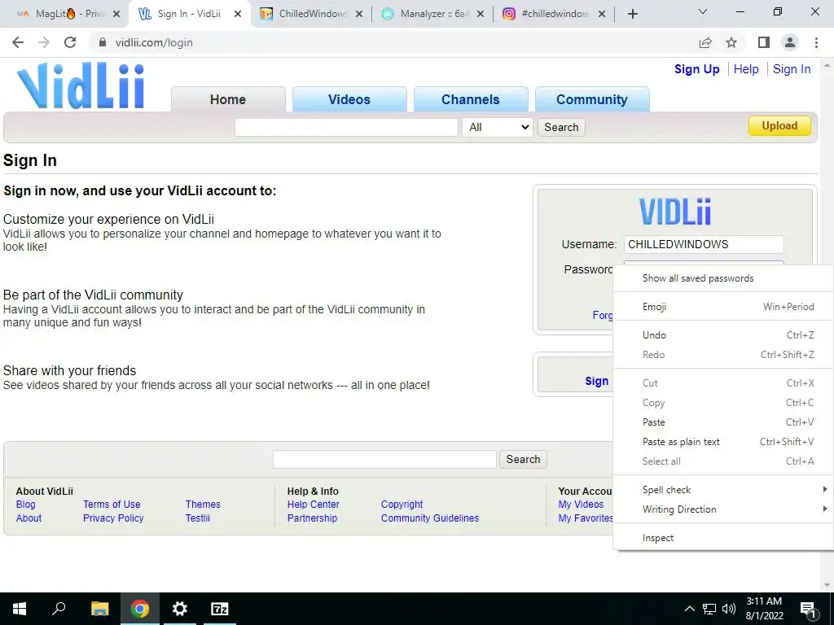Click the Sign In header link
Screen dimensions: 834x625
pyautogui.click(x=792, y=69)
